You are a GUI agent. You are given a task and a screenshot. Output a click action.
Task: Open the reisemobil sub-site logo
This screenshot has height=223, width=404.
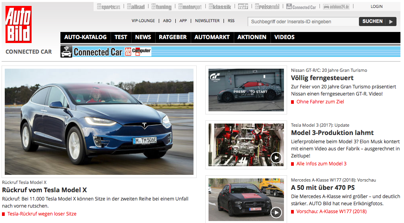point(267,7)
